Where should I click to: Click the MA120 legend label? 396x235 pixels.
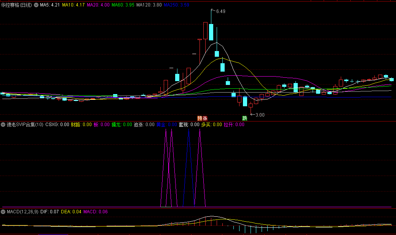coord(149,5)
